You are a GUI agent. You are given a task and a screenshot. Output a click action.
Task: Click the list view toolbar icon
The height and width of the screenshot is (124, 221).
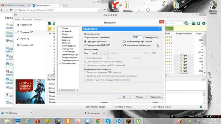[194, 23]
